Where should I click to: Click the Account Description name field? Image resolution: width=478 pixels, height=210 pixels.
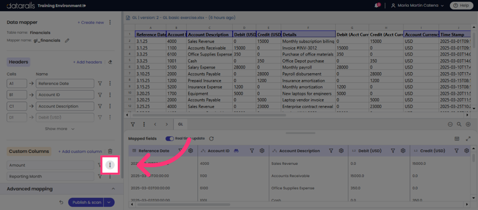point(65,106)
